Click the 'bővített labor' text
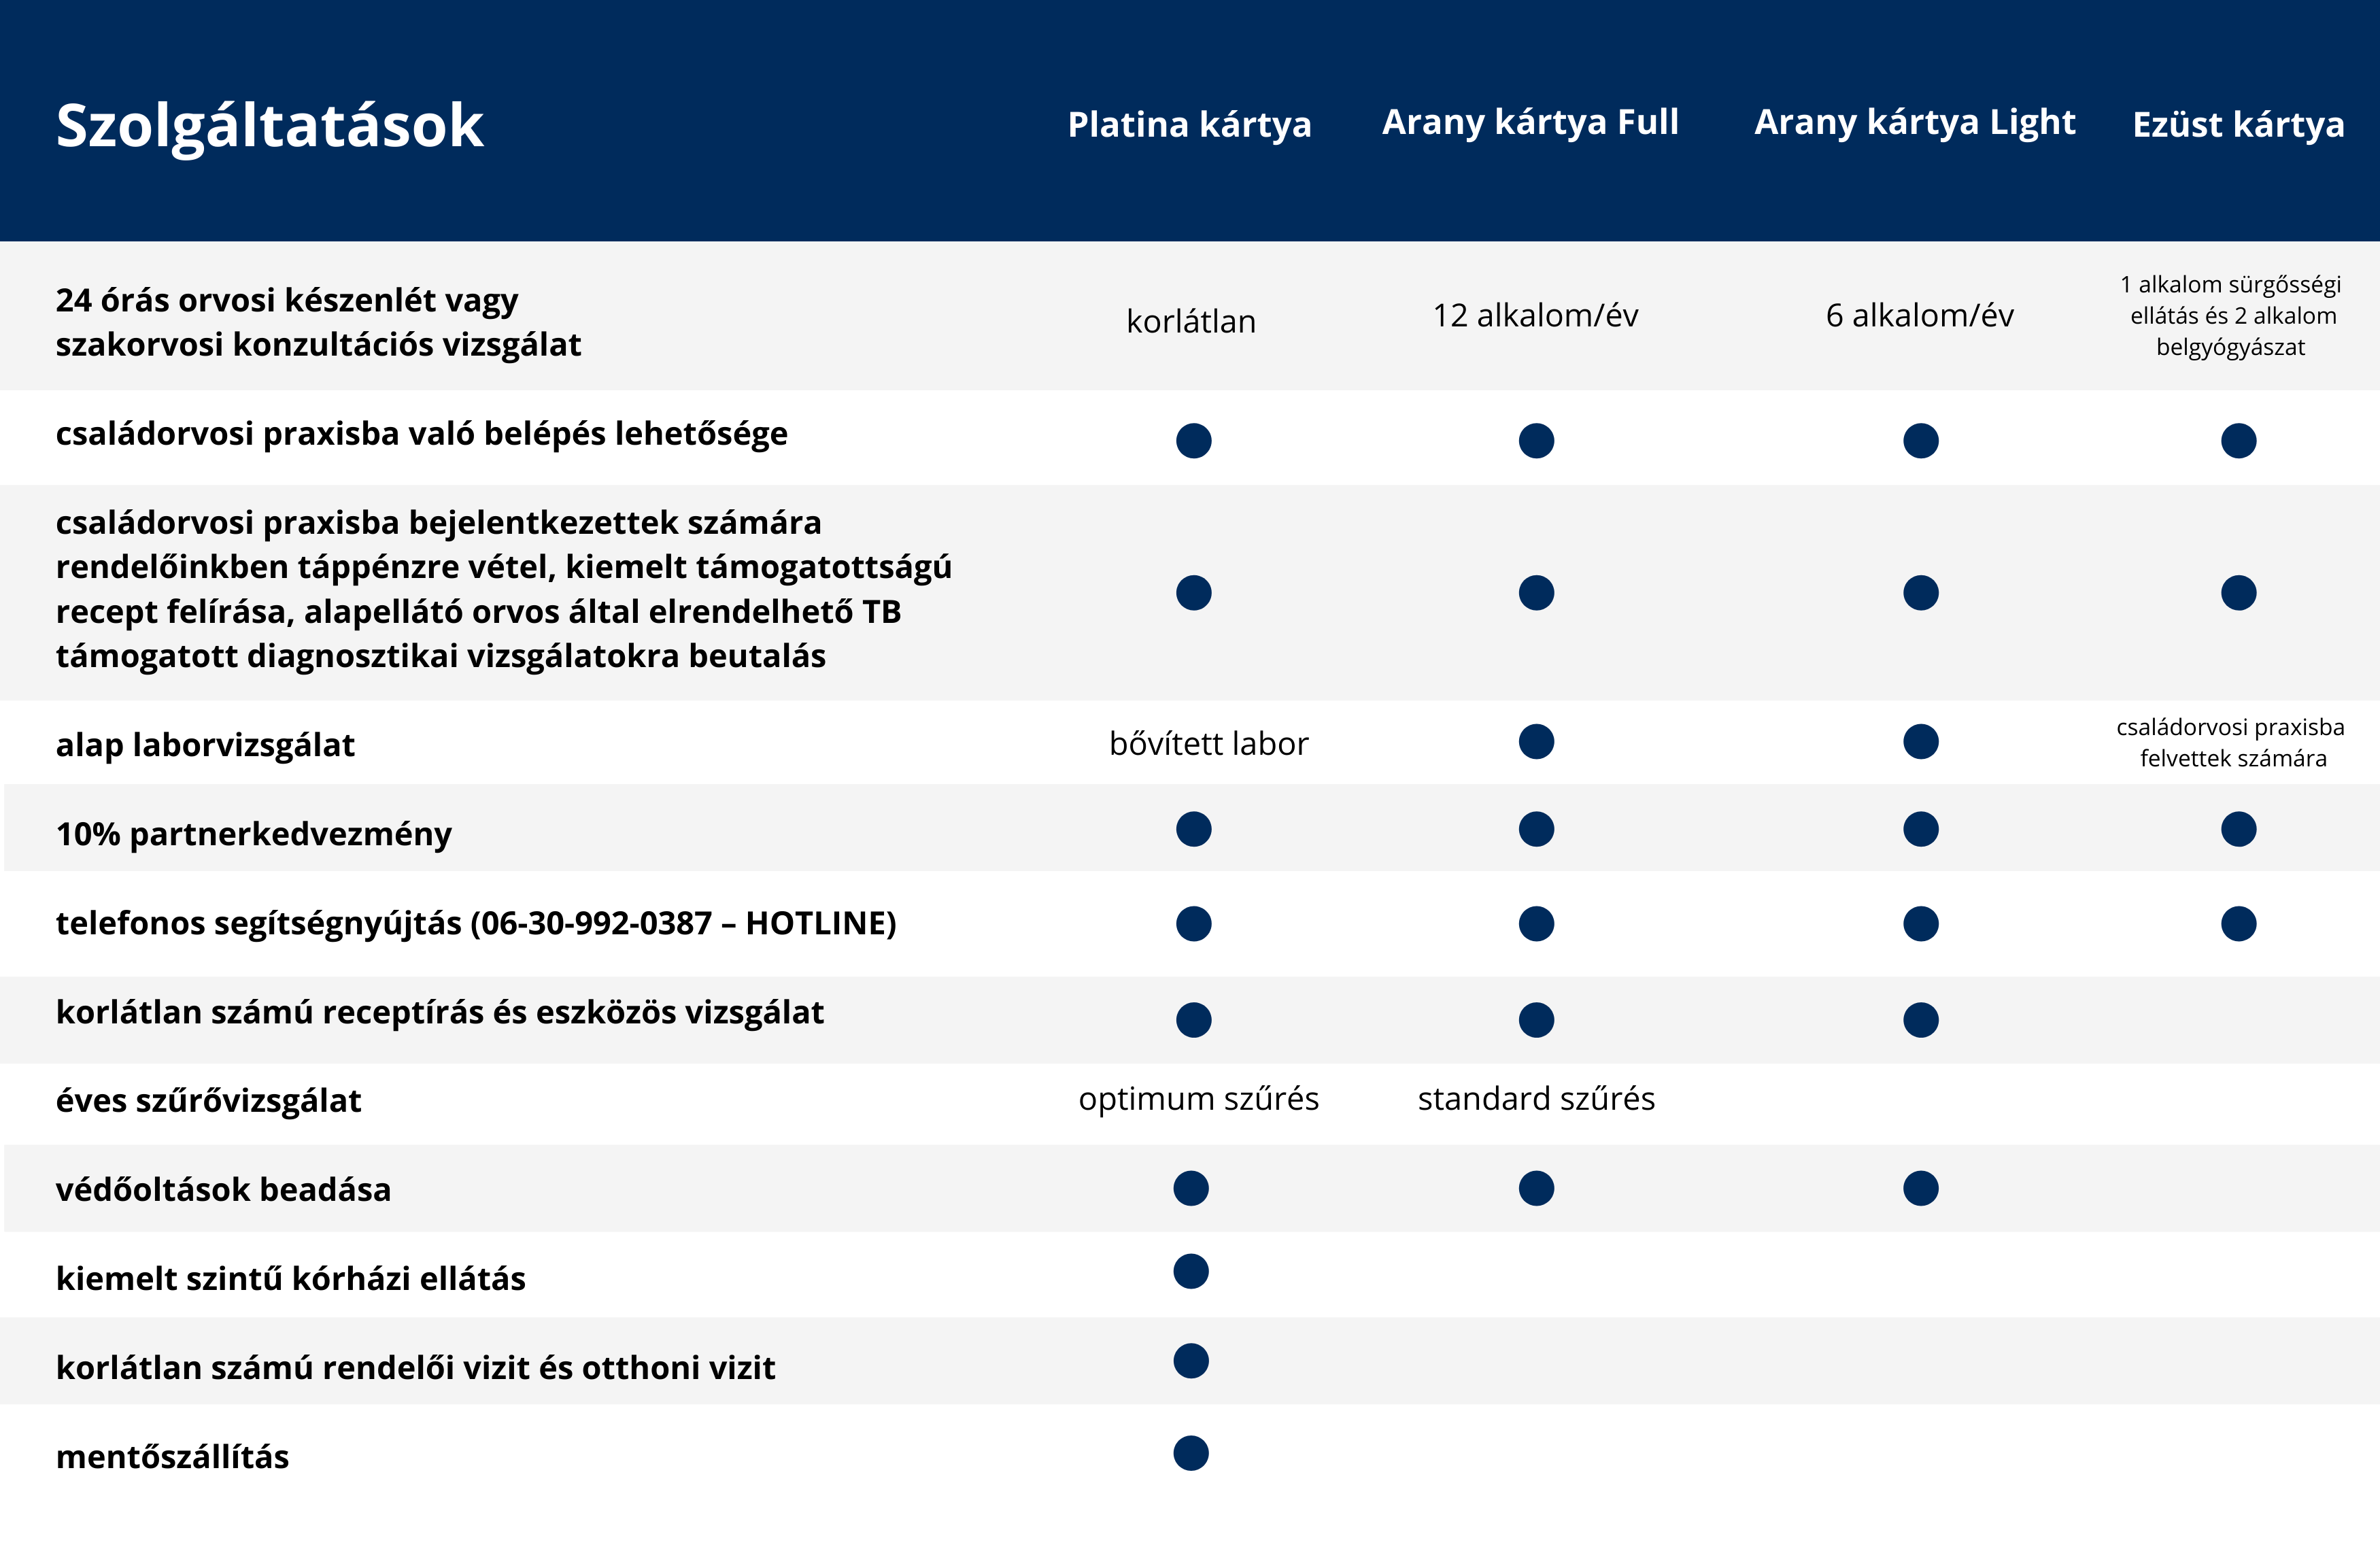Viewport: 2380px width, 1564px height. (x=1208, y=744)
